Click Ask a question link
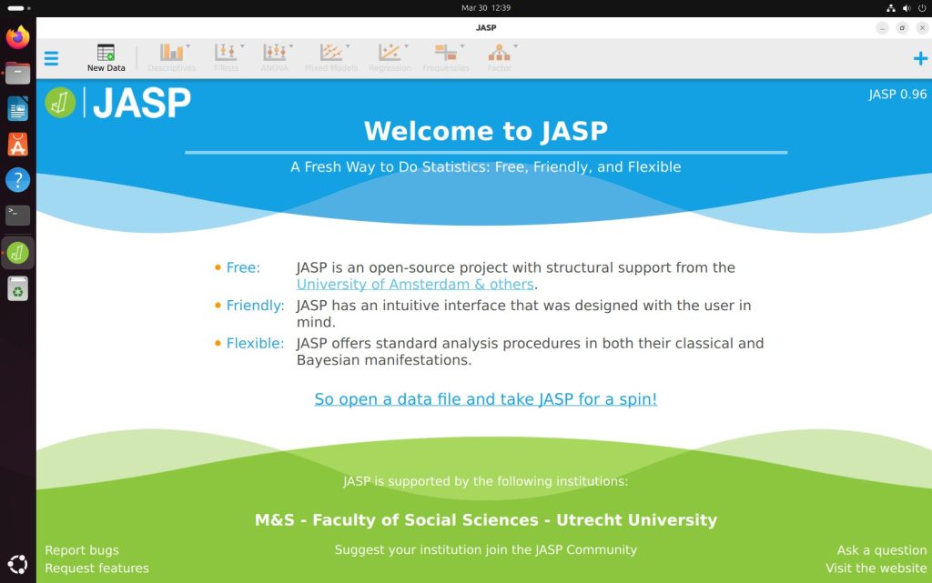This screenshot has height=583, width=932. pyautogui.click(x=882, y=550)
